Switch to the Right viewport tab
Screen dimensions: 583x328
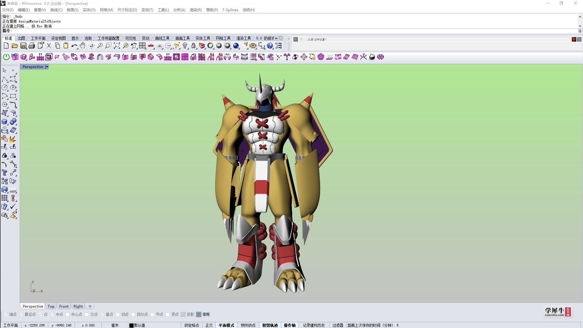click(x=78, y=306)
